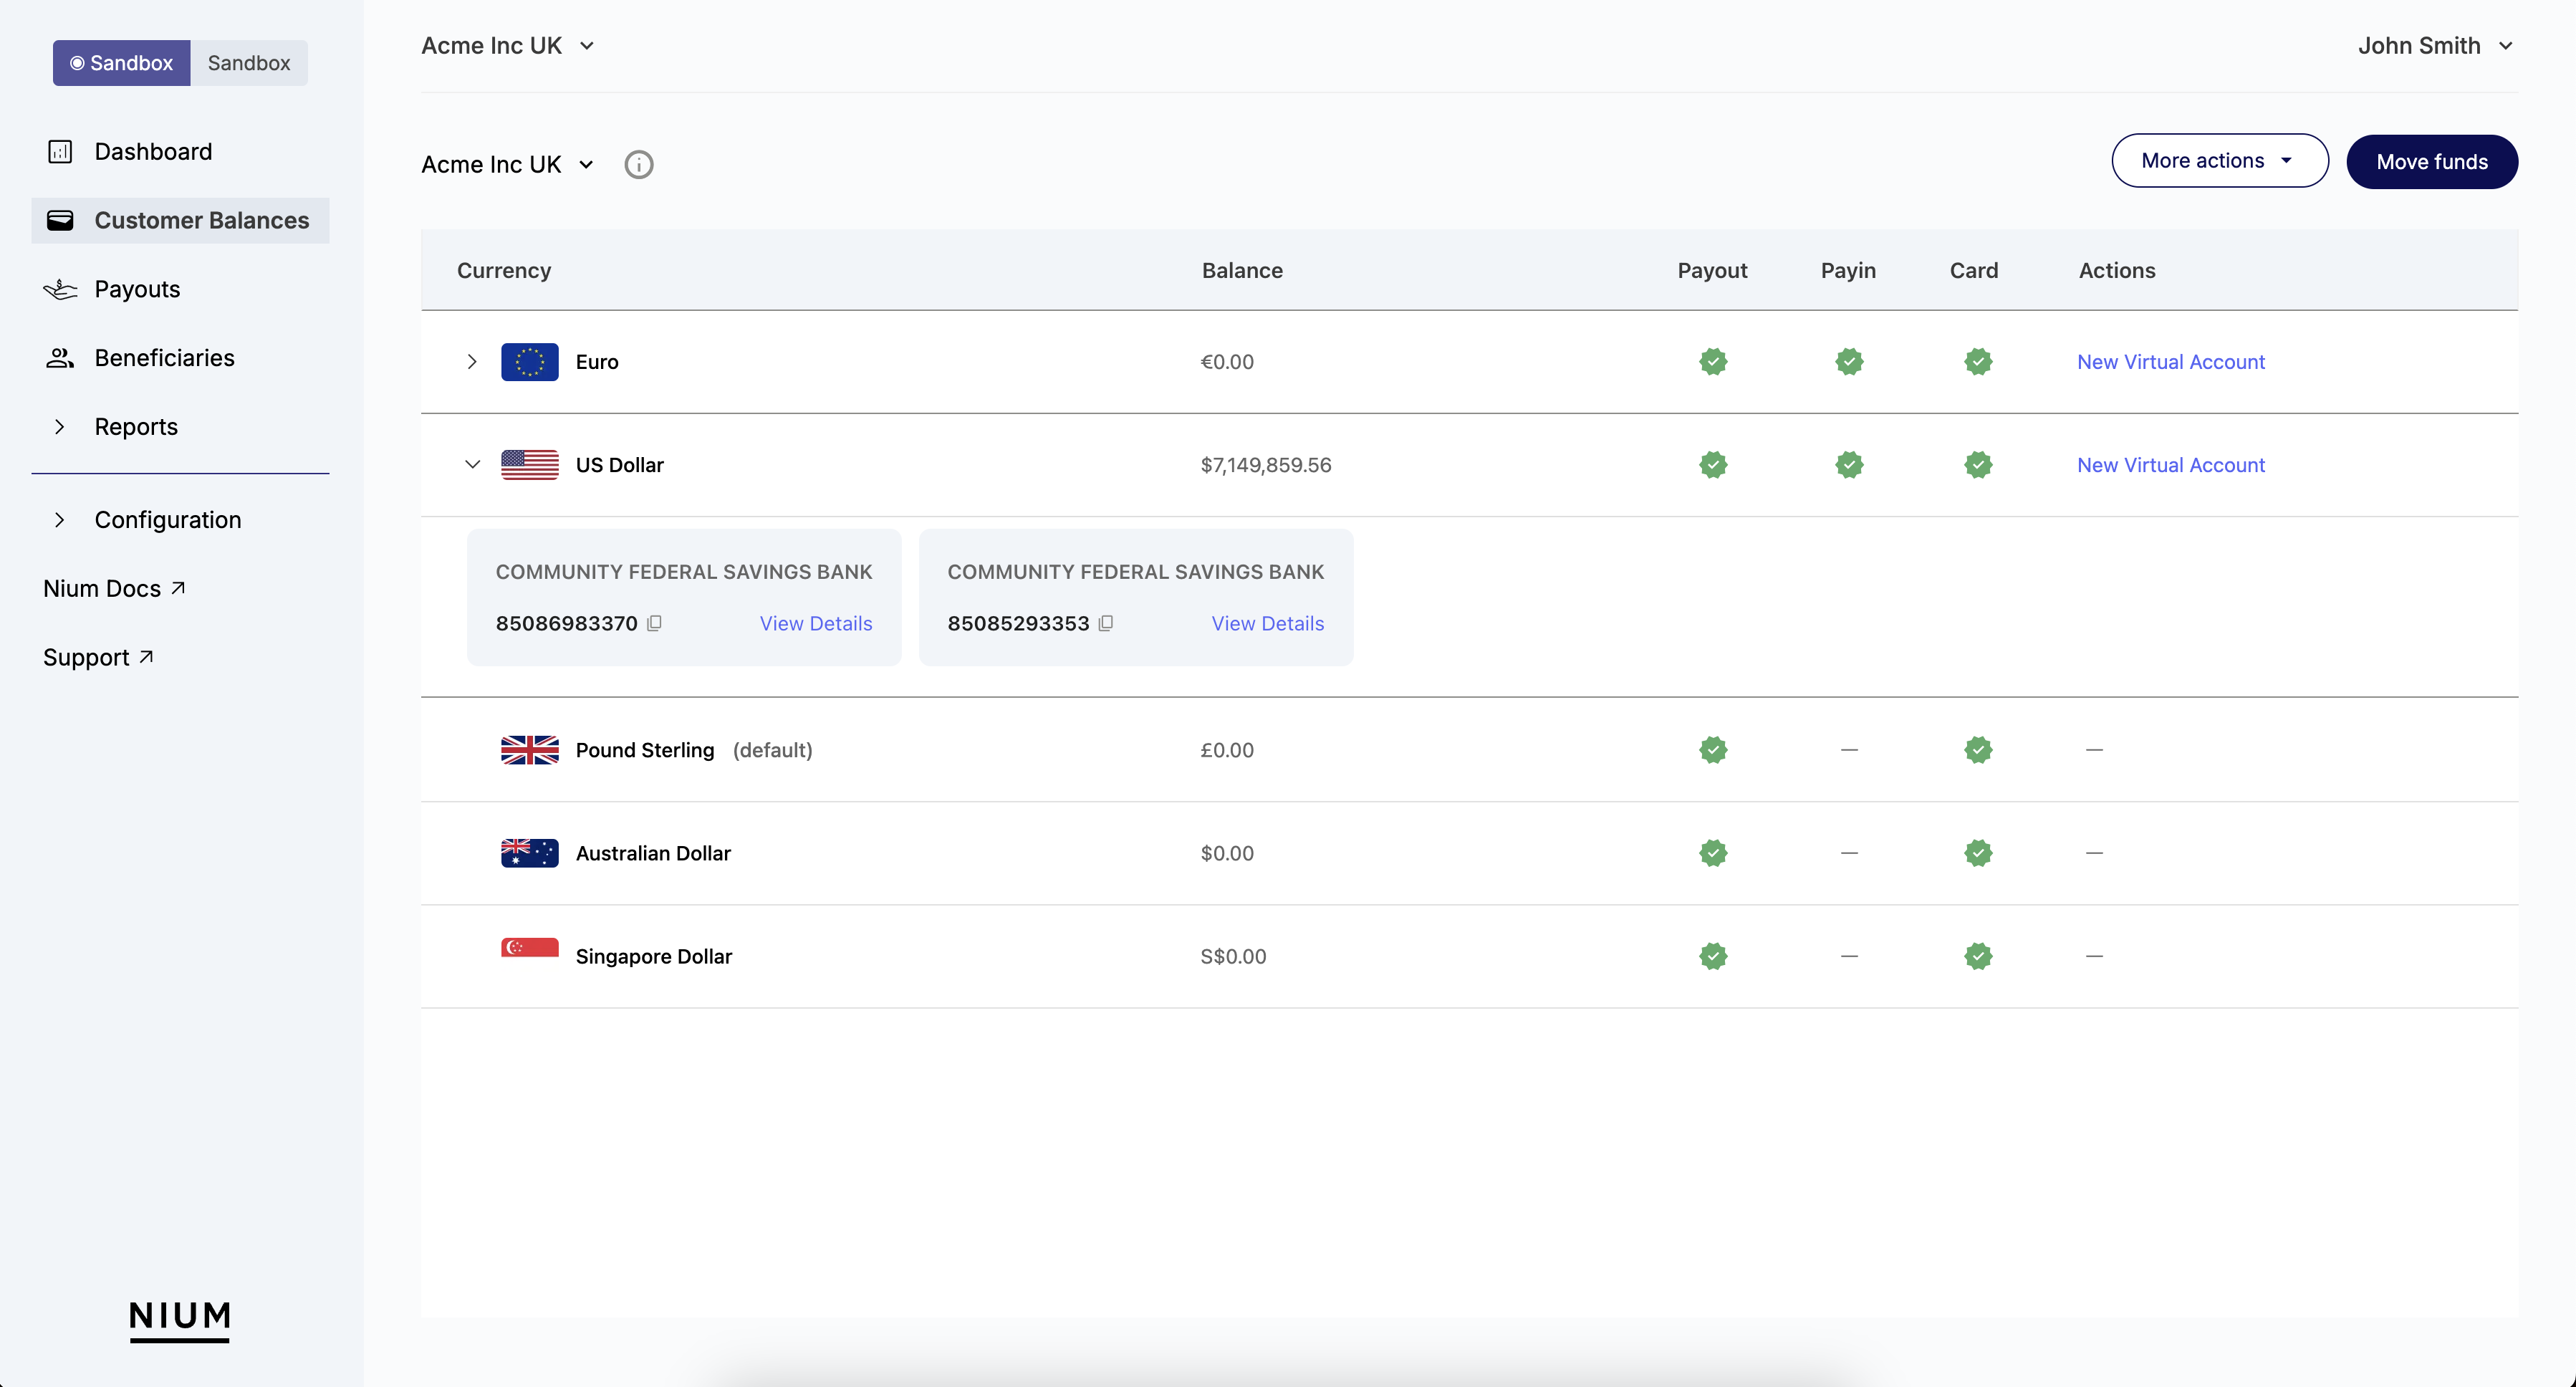The image size is (2576, 1387).
Task: Click the Beneficiaries sidebar icon
Action: tap(59, 357)
